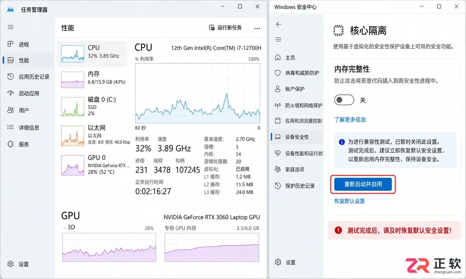This screenshot has height=279, width=466.
Task: Toggle navigation menu in Windows 安全中心
Action: click(x=278, y=39)
